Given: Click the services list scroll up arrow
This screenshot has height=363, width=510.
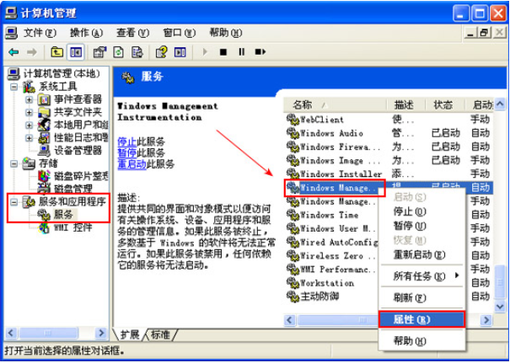Looking at the screenshot, I should (x=500, y=104).
